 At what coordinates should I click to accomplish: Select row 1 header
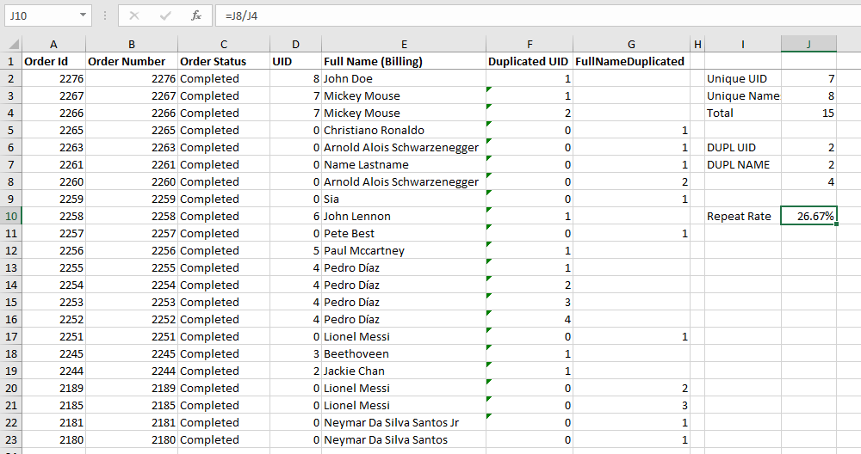pos(11,61)
